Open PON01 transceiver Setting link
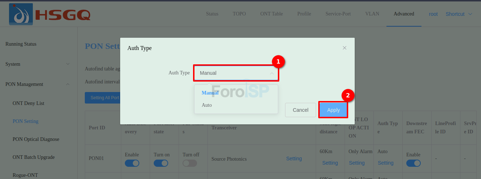Viewport: 481px width, 179px height. pyautogui.click(x=294, y=159)
